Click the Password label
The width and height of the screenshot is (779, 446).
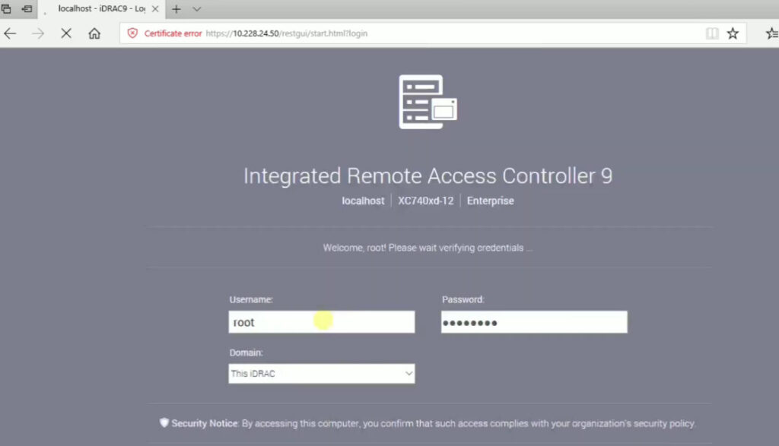point(463,299)
